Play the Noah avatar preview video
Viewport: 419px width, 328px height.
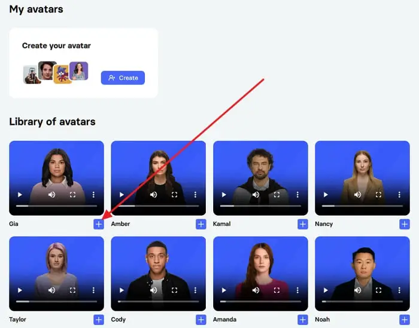(x=326, y=290)
